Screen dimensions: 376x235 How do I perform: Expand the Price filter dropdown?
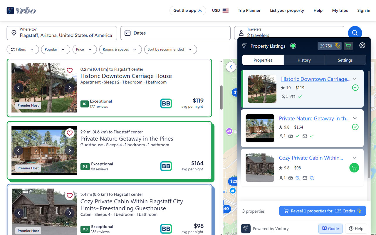pyautogui.click(x=85, y=49)
